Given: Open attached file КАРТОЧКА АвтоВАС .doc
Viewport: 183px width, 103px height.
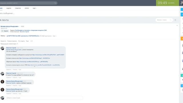Looking at the screenshot, I should (x=24, y=36).
